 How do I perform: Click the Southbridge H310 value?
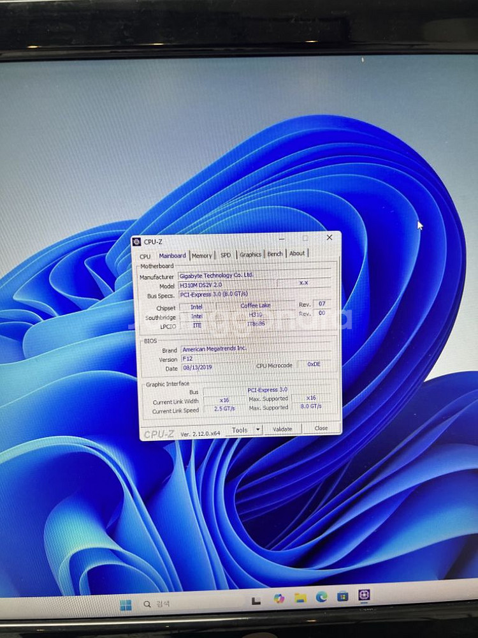coord(256,315)
